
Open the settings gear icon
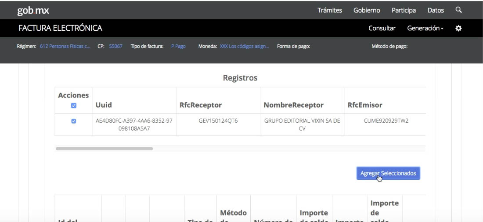click(458, 28)
